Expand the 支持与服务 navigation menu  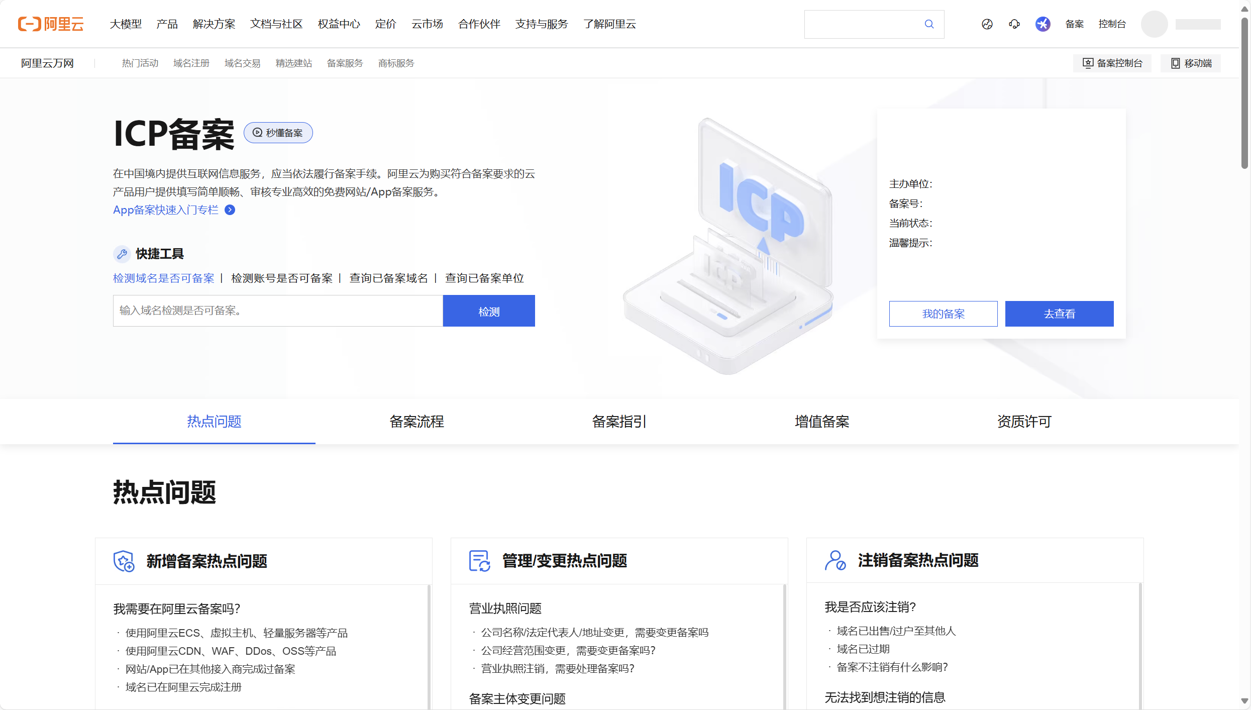pyautogui.click(x=541, y=24)
